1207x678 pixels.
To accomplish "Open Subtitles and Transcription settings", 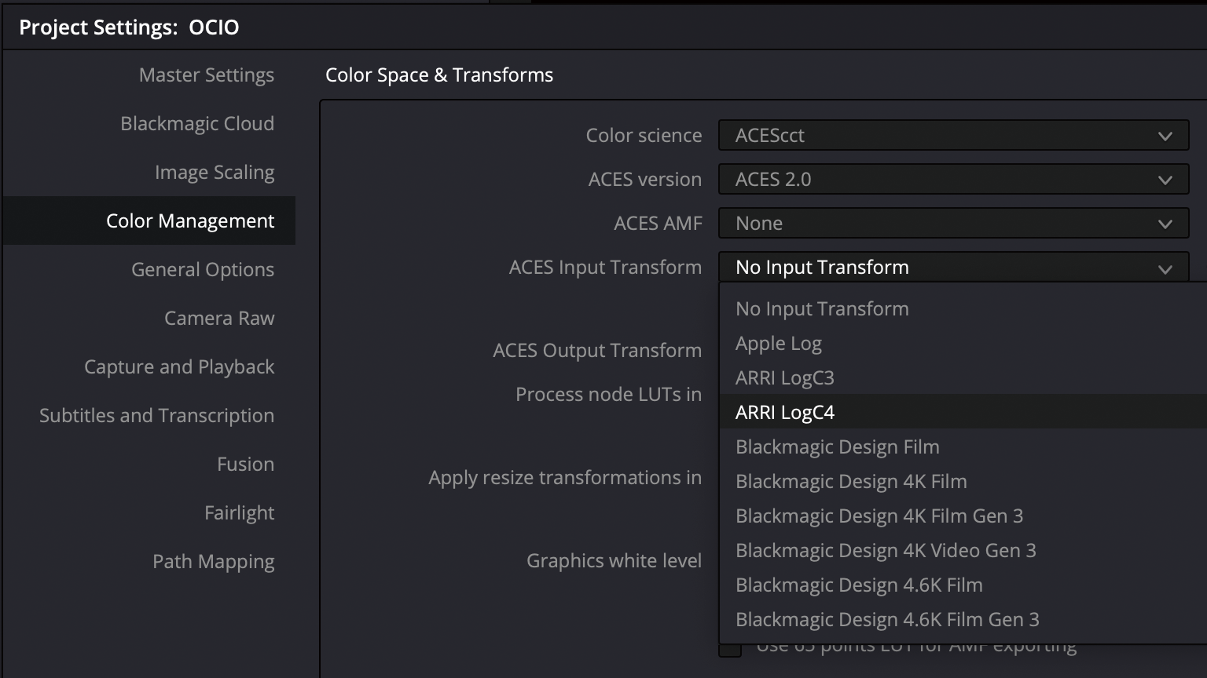I will (156, 415).
